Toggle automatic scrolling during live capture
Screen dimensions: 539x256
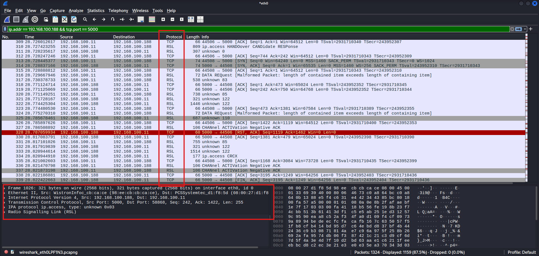pos(141,19)
